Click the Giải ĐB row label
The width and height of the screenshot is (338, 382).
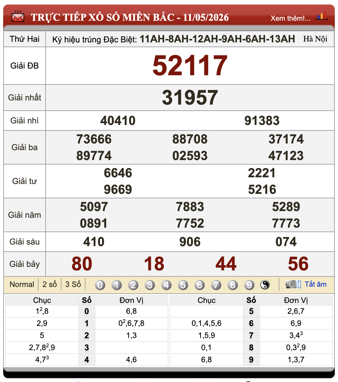click(x=24, y=66)
